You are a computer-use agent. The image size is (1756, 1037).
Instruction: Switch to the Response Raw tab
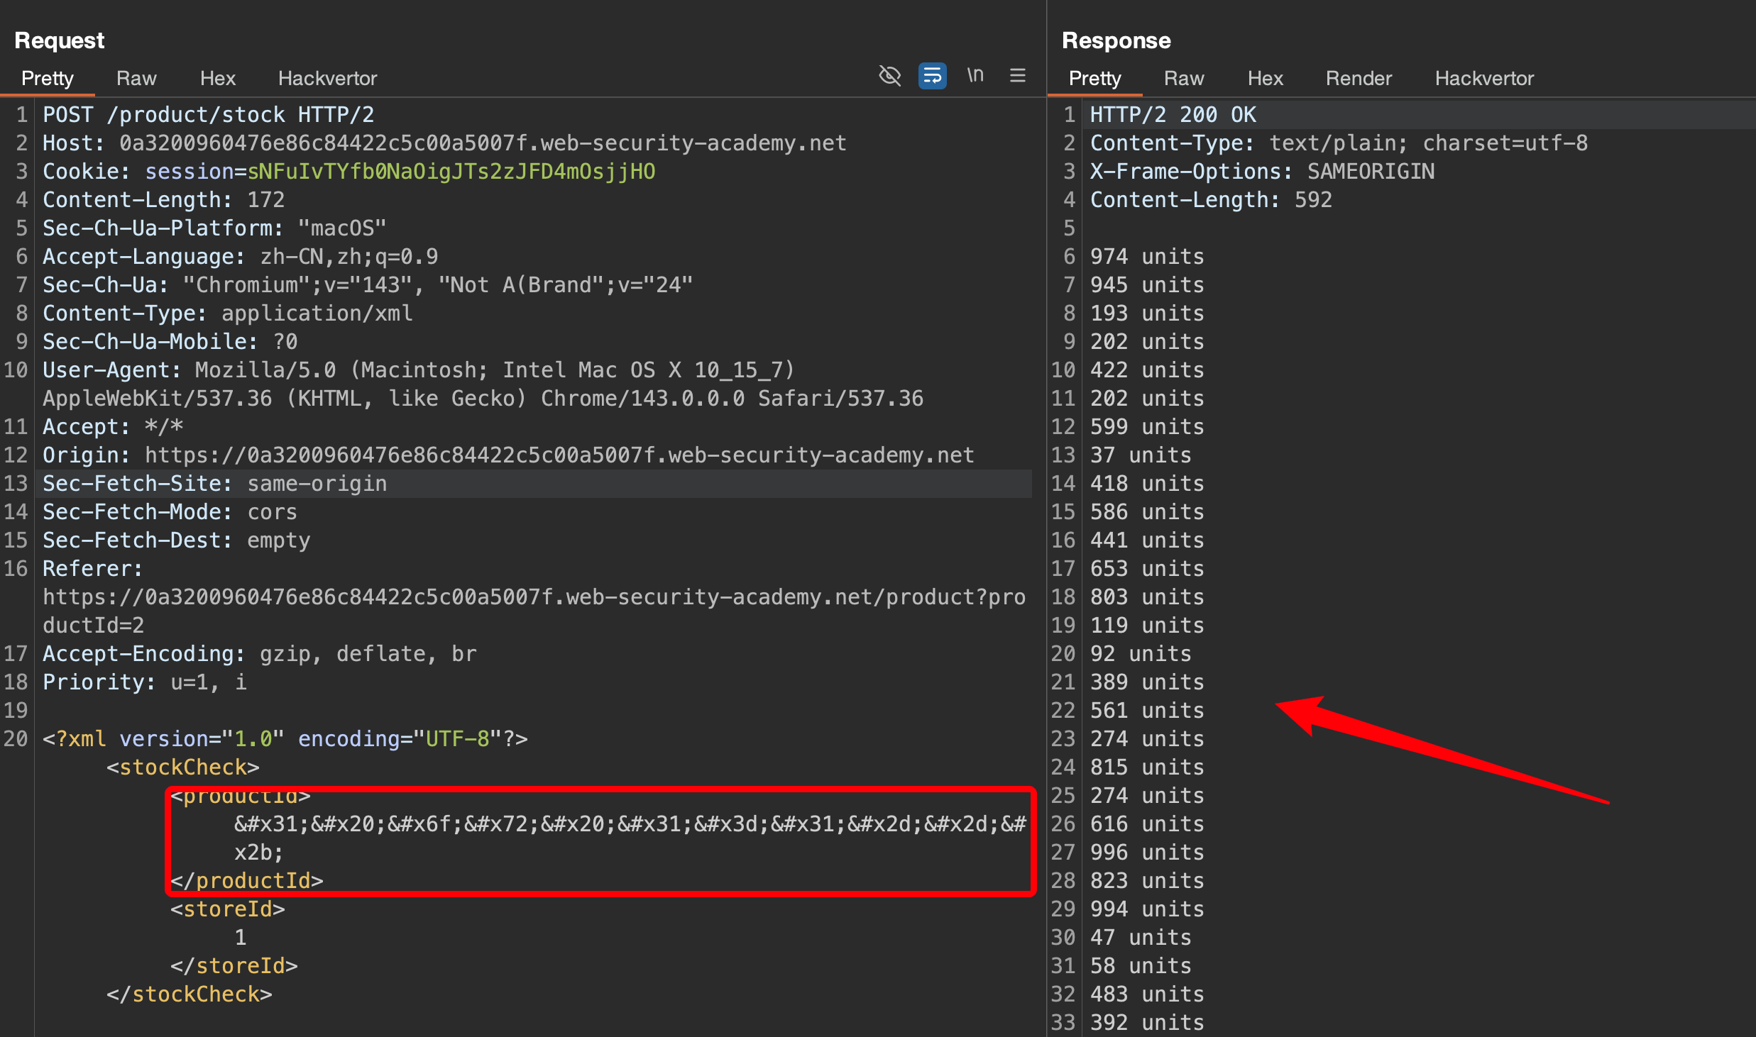pyautogui.click(x=1183, y=78)
